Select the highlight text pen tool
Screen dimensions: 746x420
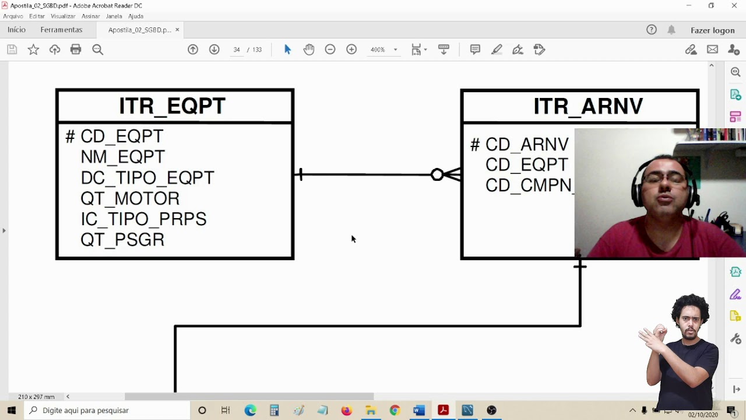tap(497, 50)
